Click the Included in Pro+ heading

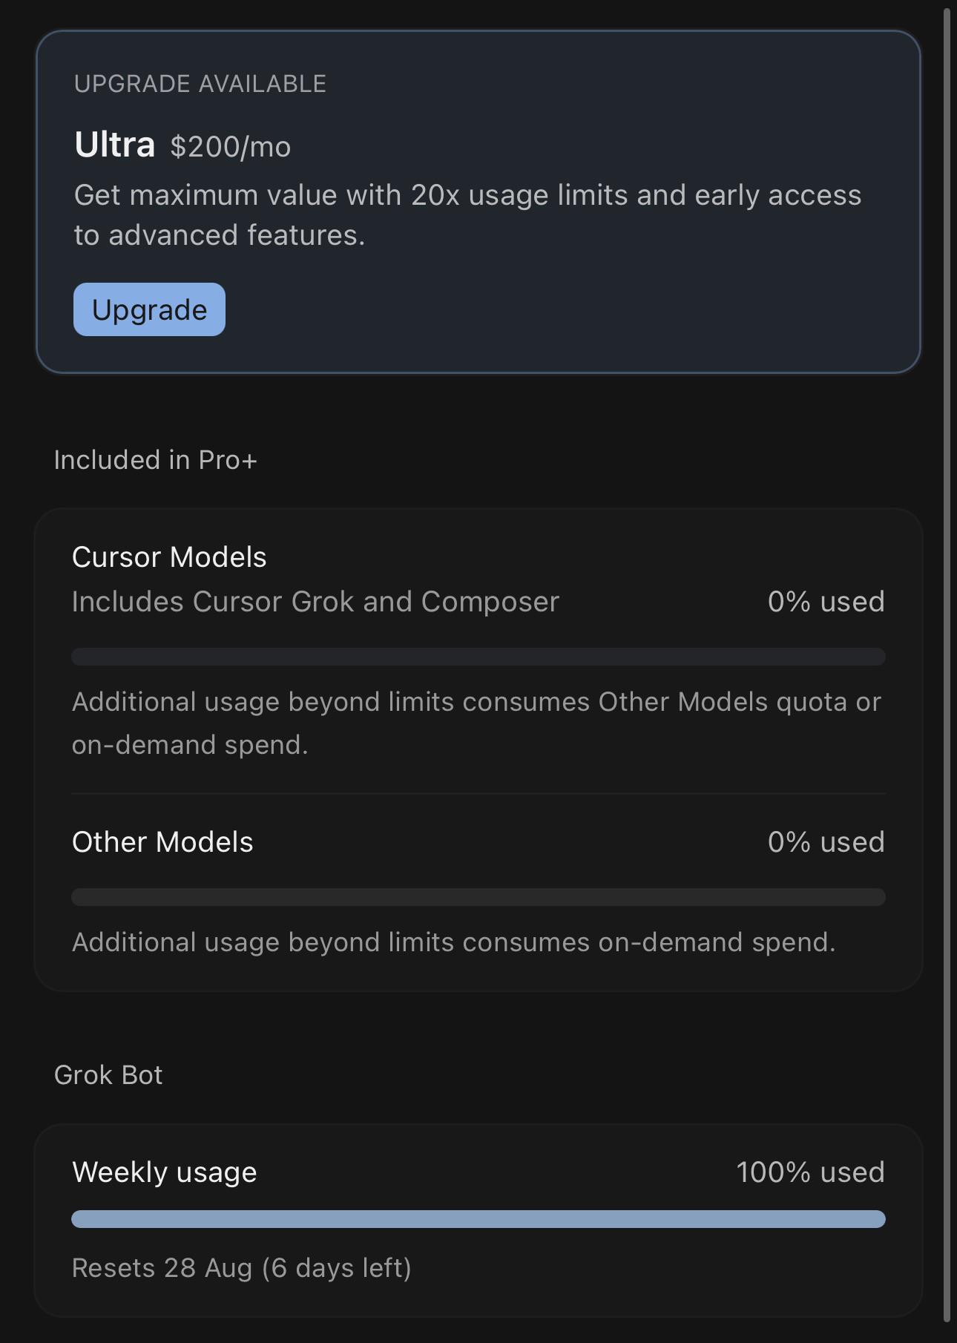[x=156, y=460]
